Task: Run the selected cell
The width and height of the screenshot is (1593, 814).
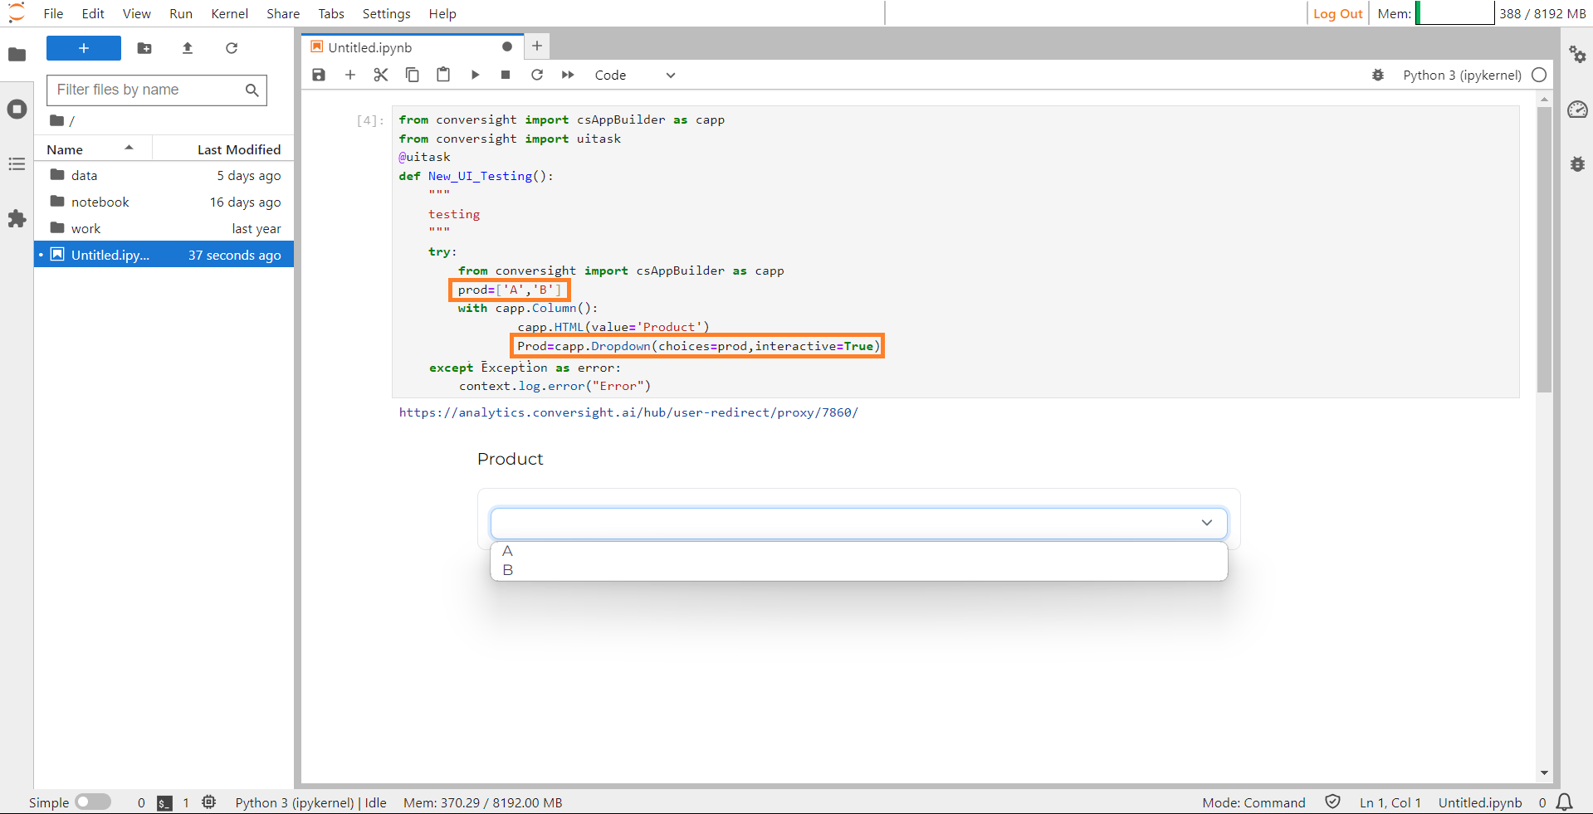Action: (x=475, y=75)
